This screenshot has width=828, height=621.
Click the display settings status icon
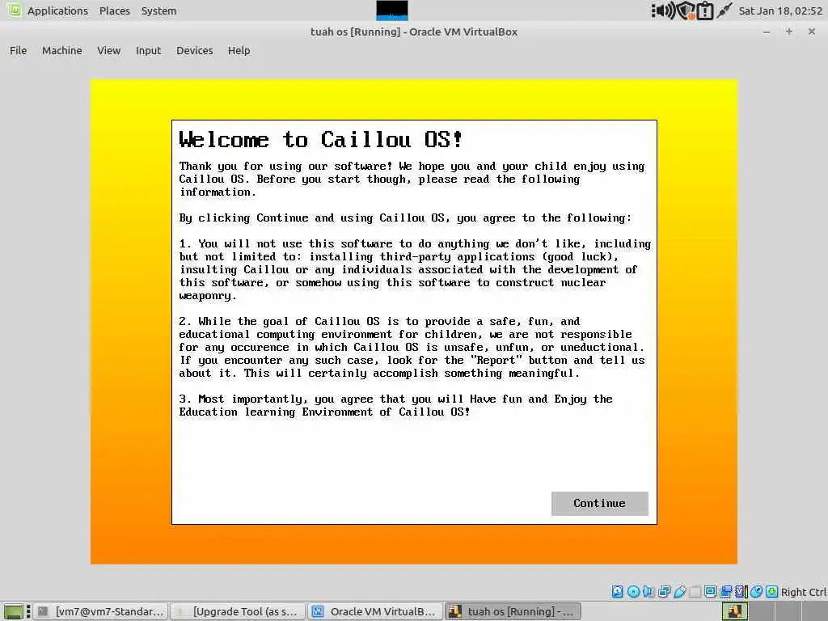pyautogui.click(x=710, y=591)
